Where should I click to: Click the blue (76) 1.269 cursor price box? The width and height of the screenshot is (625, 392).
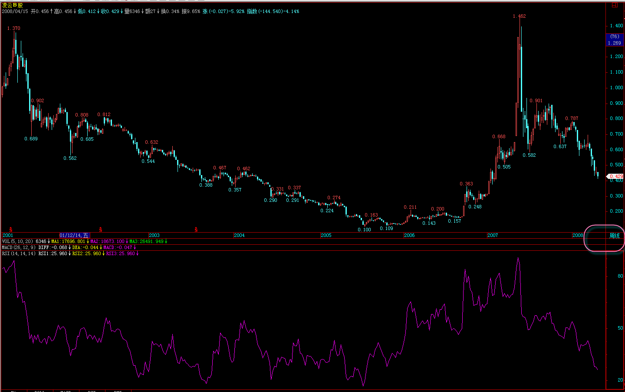(x=615, y=40)
